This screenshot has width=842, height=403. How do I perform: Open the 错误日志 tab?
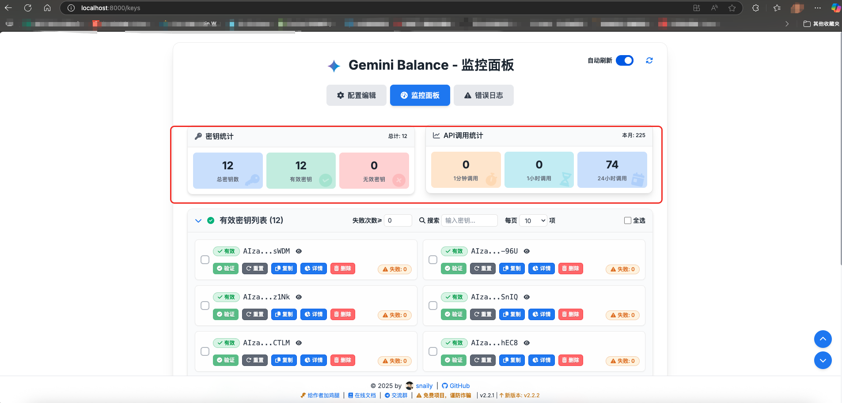click(483, 95)
